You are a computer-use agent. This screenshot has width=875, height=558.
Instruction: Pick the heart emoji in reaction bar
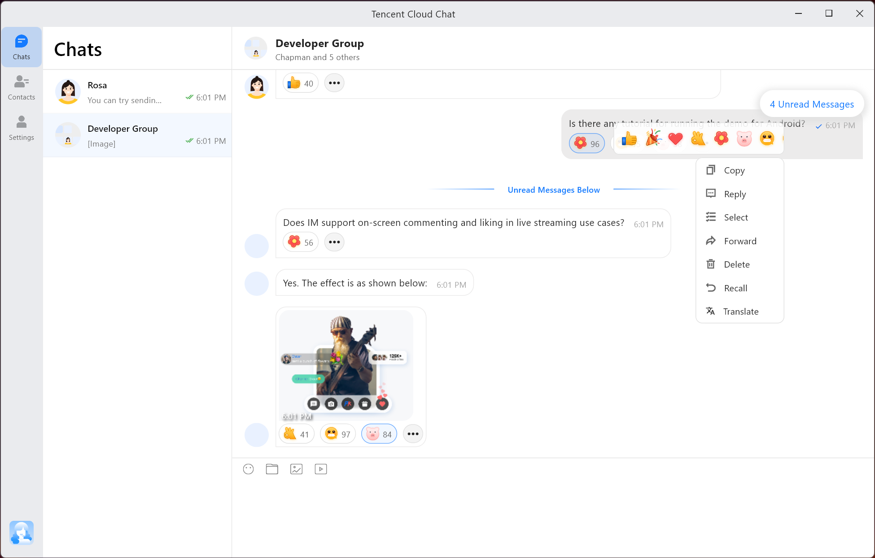click(x=675, y=139)
